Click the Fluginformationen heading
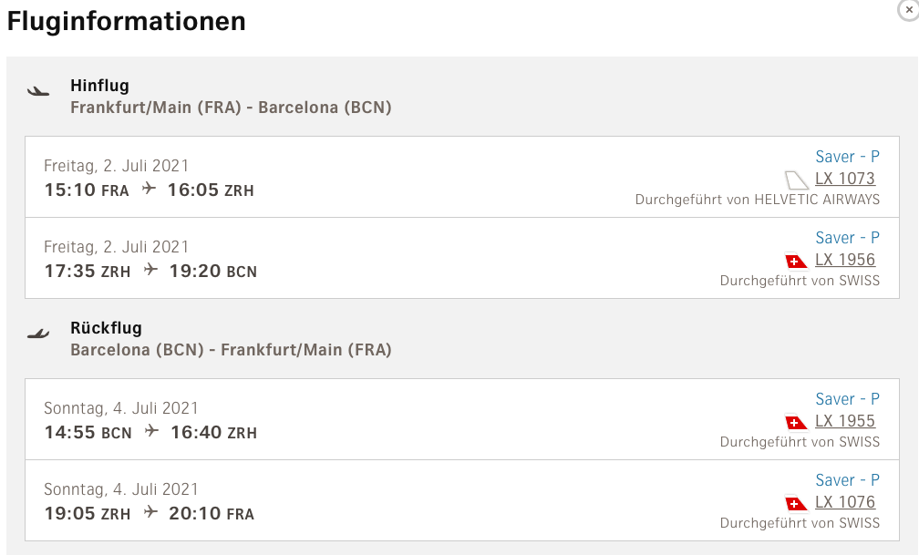 point(127,21)
